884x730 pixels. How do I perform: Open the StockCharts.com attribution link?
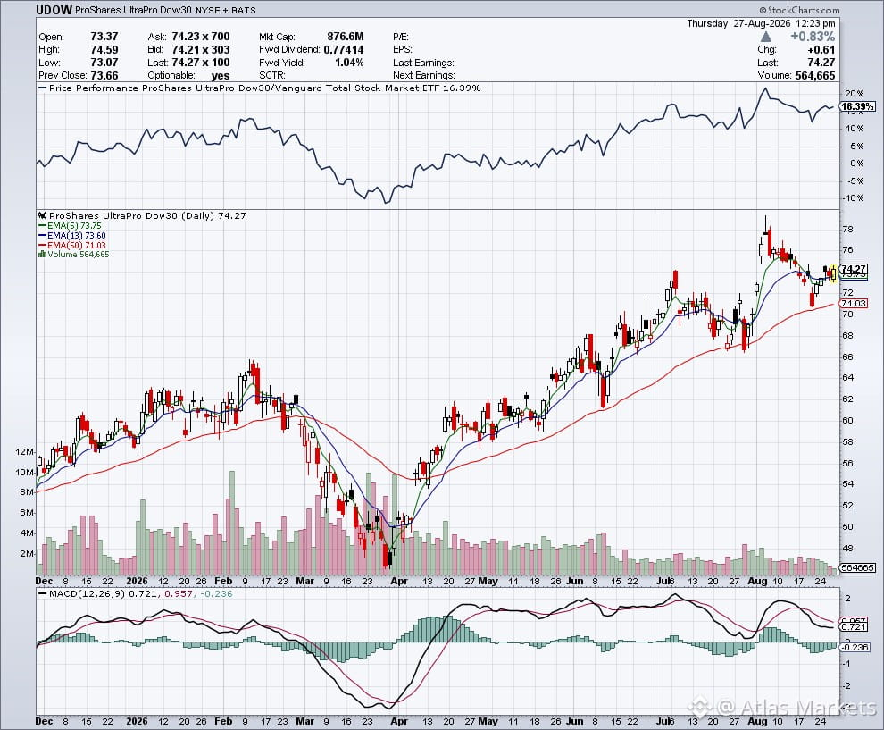[x=799, y=10]
